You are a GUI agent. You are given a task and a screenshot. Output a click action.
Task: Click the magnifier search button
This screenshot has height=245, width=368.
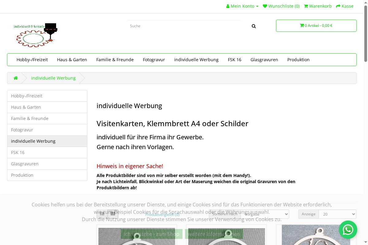coord(254,26)
